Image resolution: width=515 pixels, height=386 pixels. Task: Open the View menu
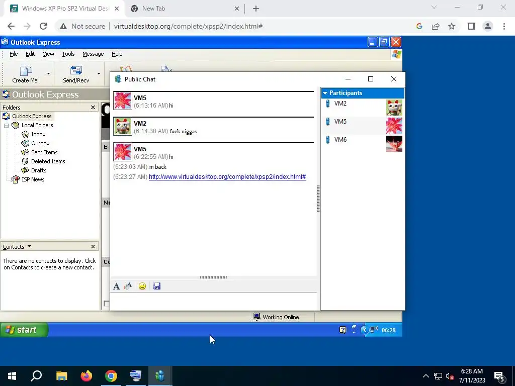(48, 54)
